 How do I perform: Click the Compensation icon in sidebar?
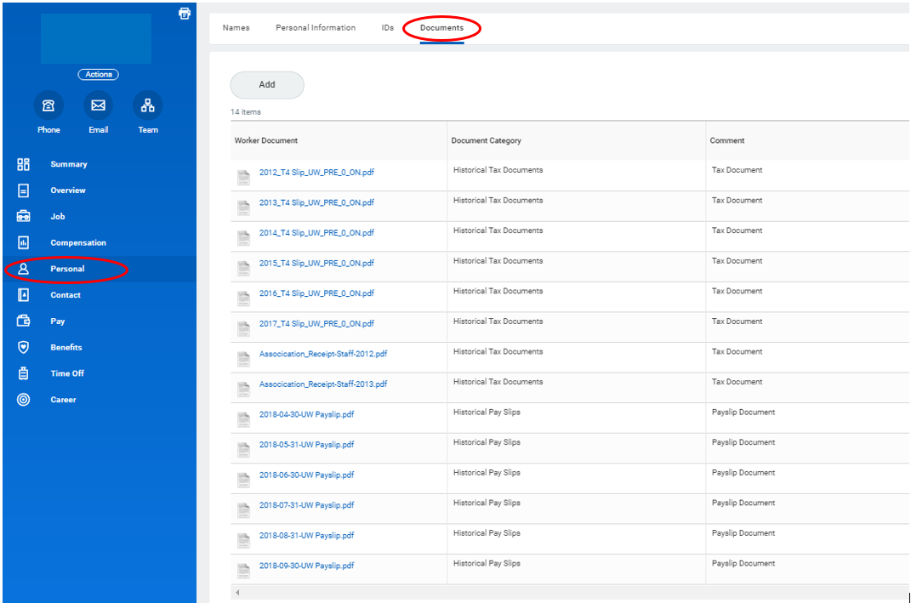tap(24, 242)
